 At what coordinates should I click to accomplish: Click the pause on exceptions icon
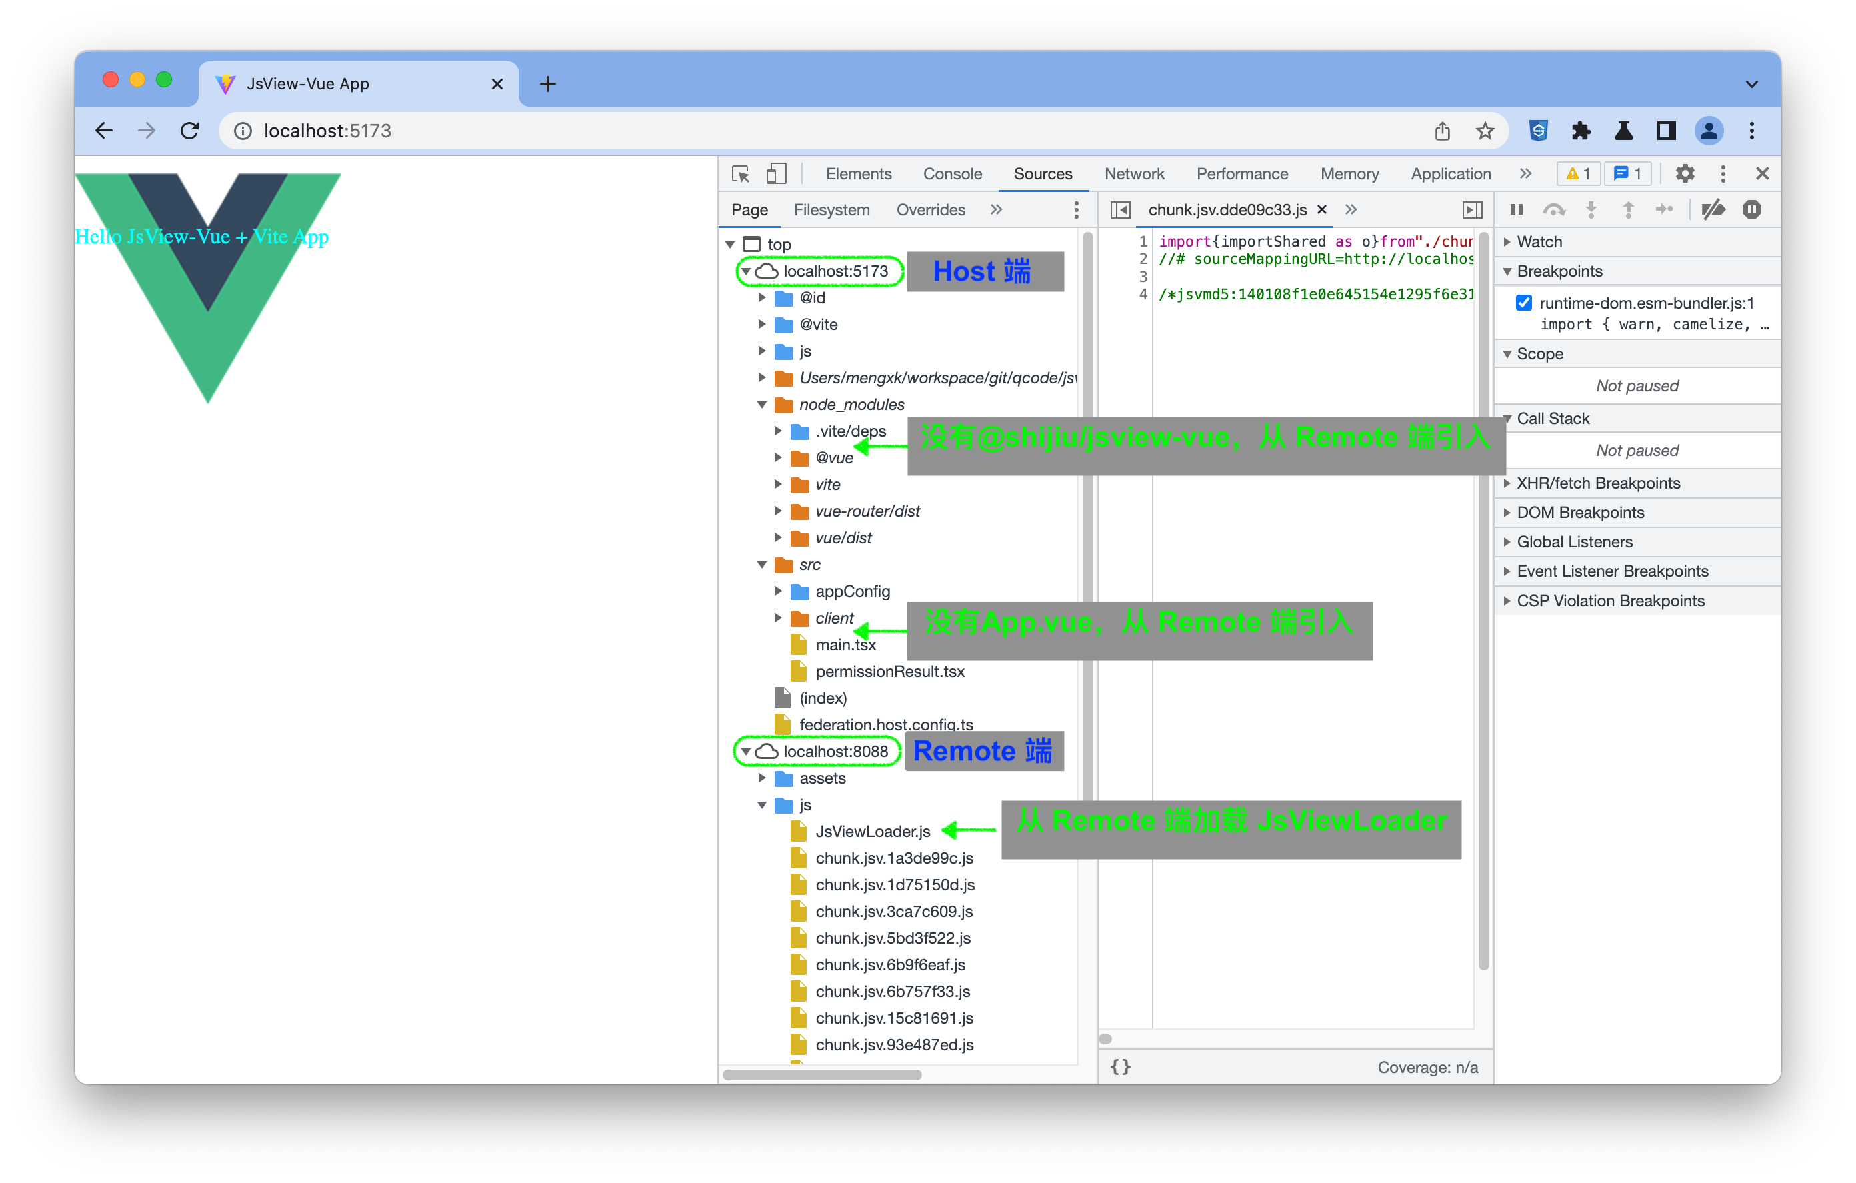1751,210
